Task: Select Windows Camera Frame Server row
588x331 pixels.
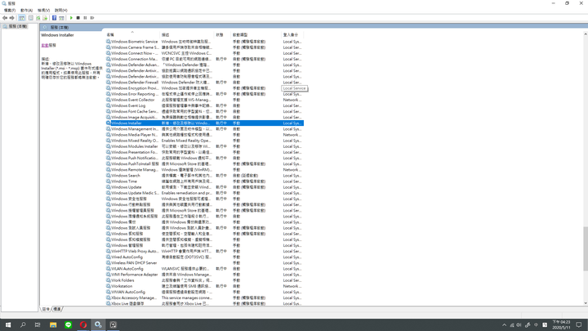Action: point(204,47)
